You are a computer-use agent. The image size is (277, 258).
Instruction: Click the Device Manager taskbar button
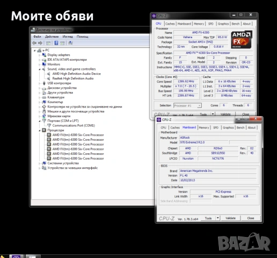point(33,256)
